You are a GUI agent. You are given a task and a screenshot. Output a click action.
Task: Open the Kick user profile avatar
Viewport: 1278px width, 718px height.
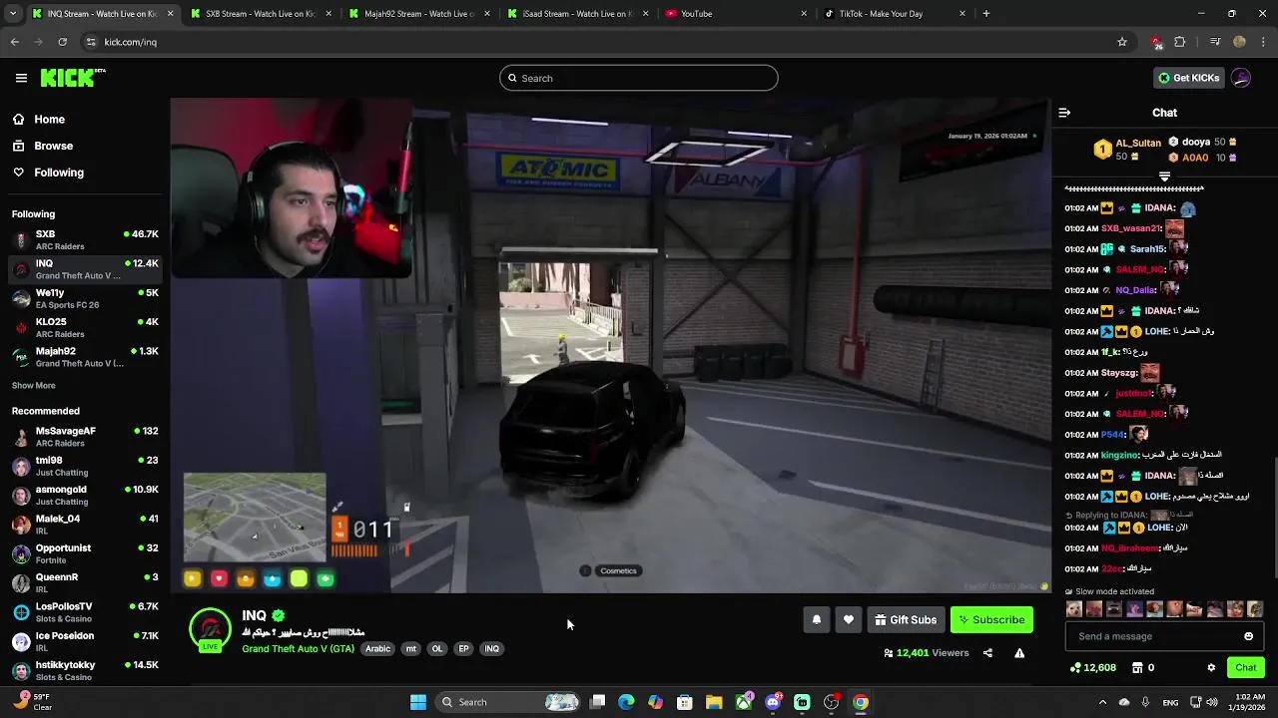[x=1241, y=78]
